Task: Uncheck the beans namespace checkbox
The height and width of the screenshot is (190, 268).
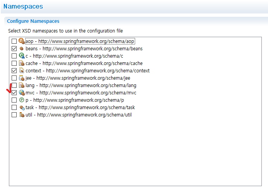Action: coord(14,49)
